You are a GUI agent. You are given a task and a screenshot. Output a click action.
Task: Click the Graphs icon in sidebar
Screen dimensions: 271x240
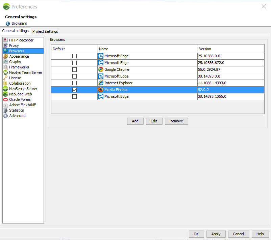click(x=5, y=62)
